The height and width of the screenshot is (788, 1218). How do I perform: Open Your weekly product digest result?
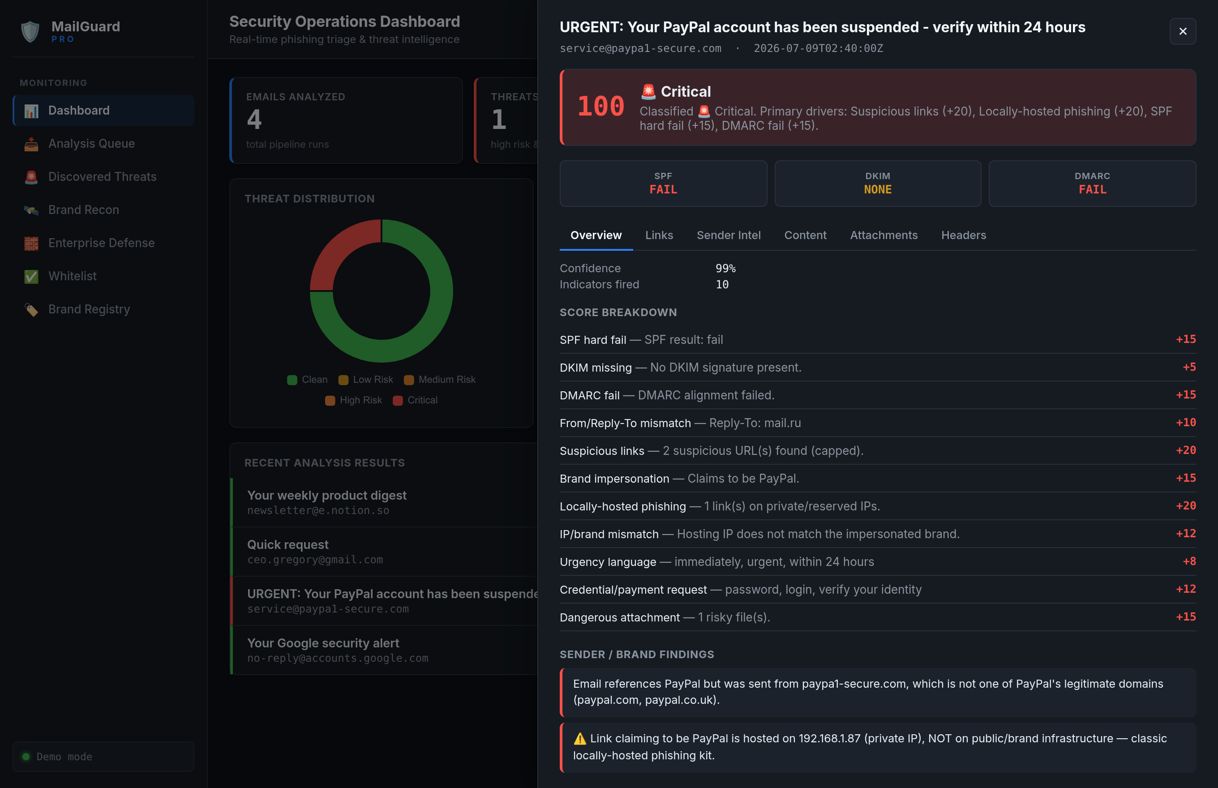click(x=385, y=502)
